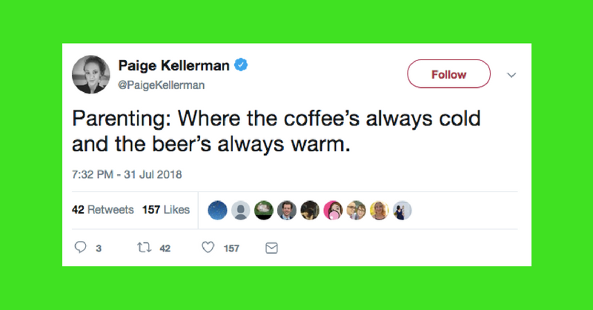
Task: Click the gray default silhouette avatar
Action: [x=241, y=210]
